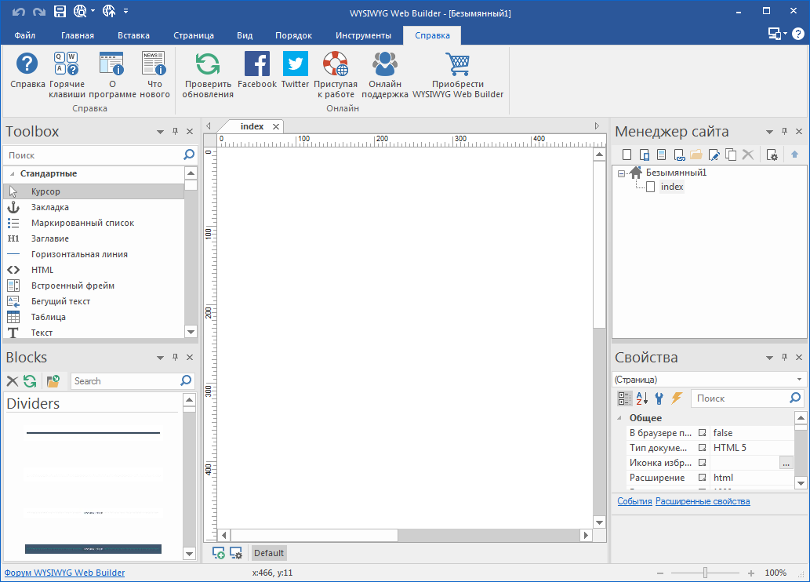Open the О программе about dialog
This screenshot has height=582, width=810.
pyautogui.click(x=112, y=75)
